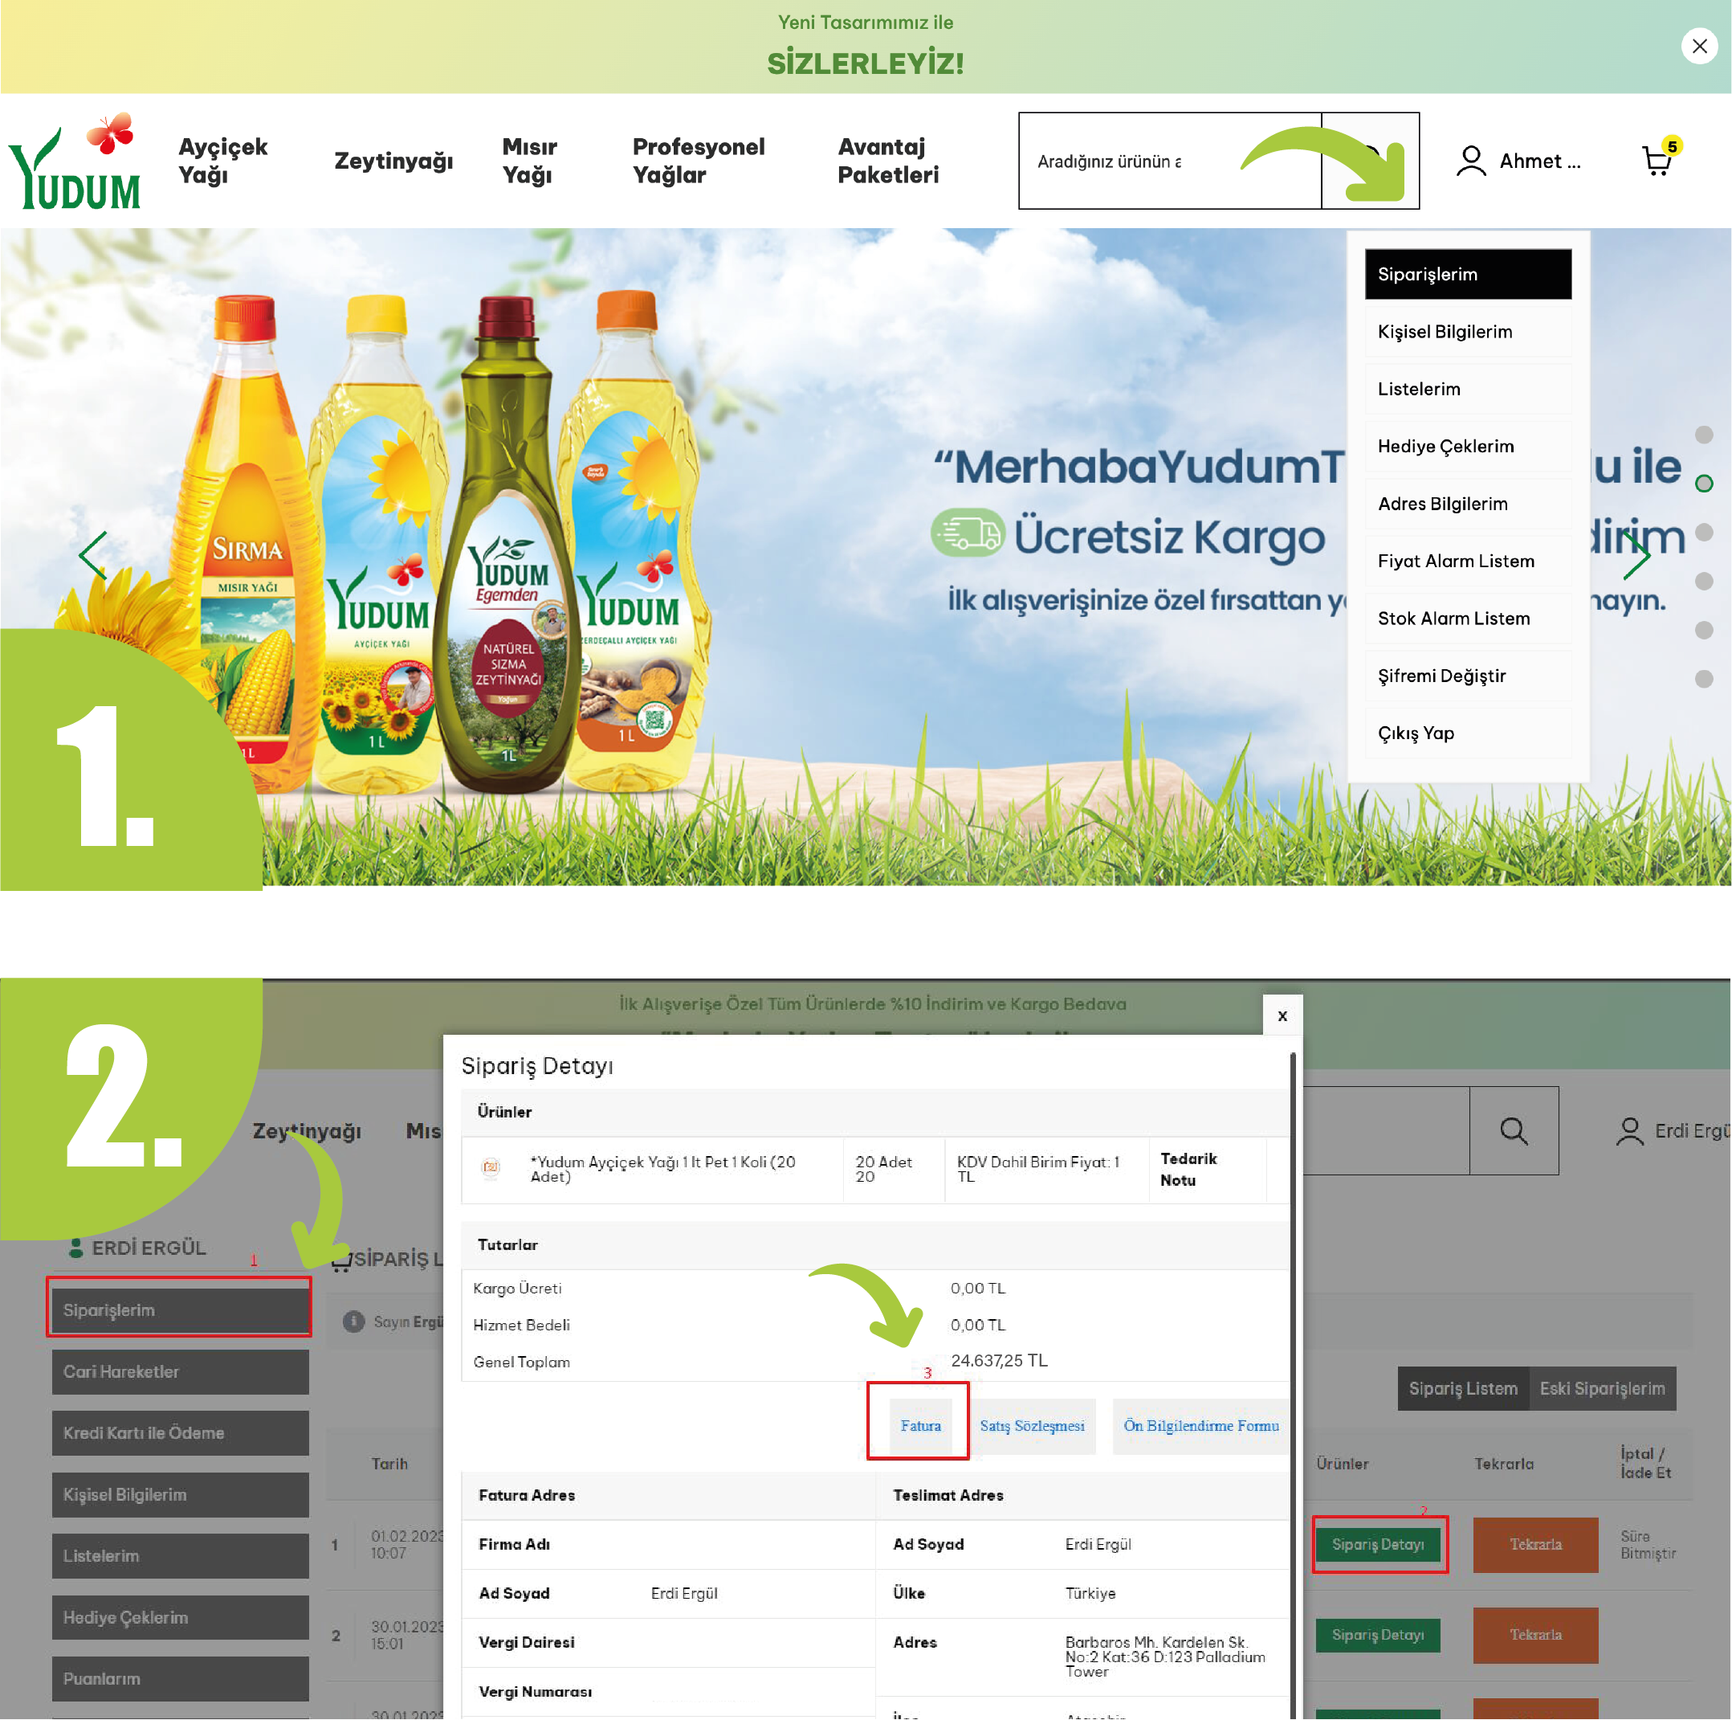Show the next hero slide with right arrow
This screenshot has width=1732, height=1720.
tap(1636, 556)
